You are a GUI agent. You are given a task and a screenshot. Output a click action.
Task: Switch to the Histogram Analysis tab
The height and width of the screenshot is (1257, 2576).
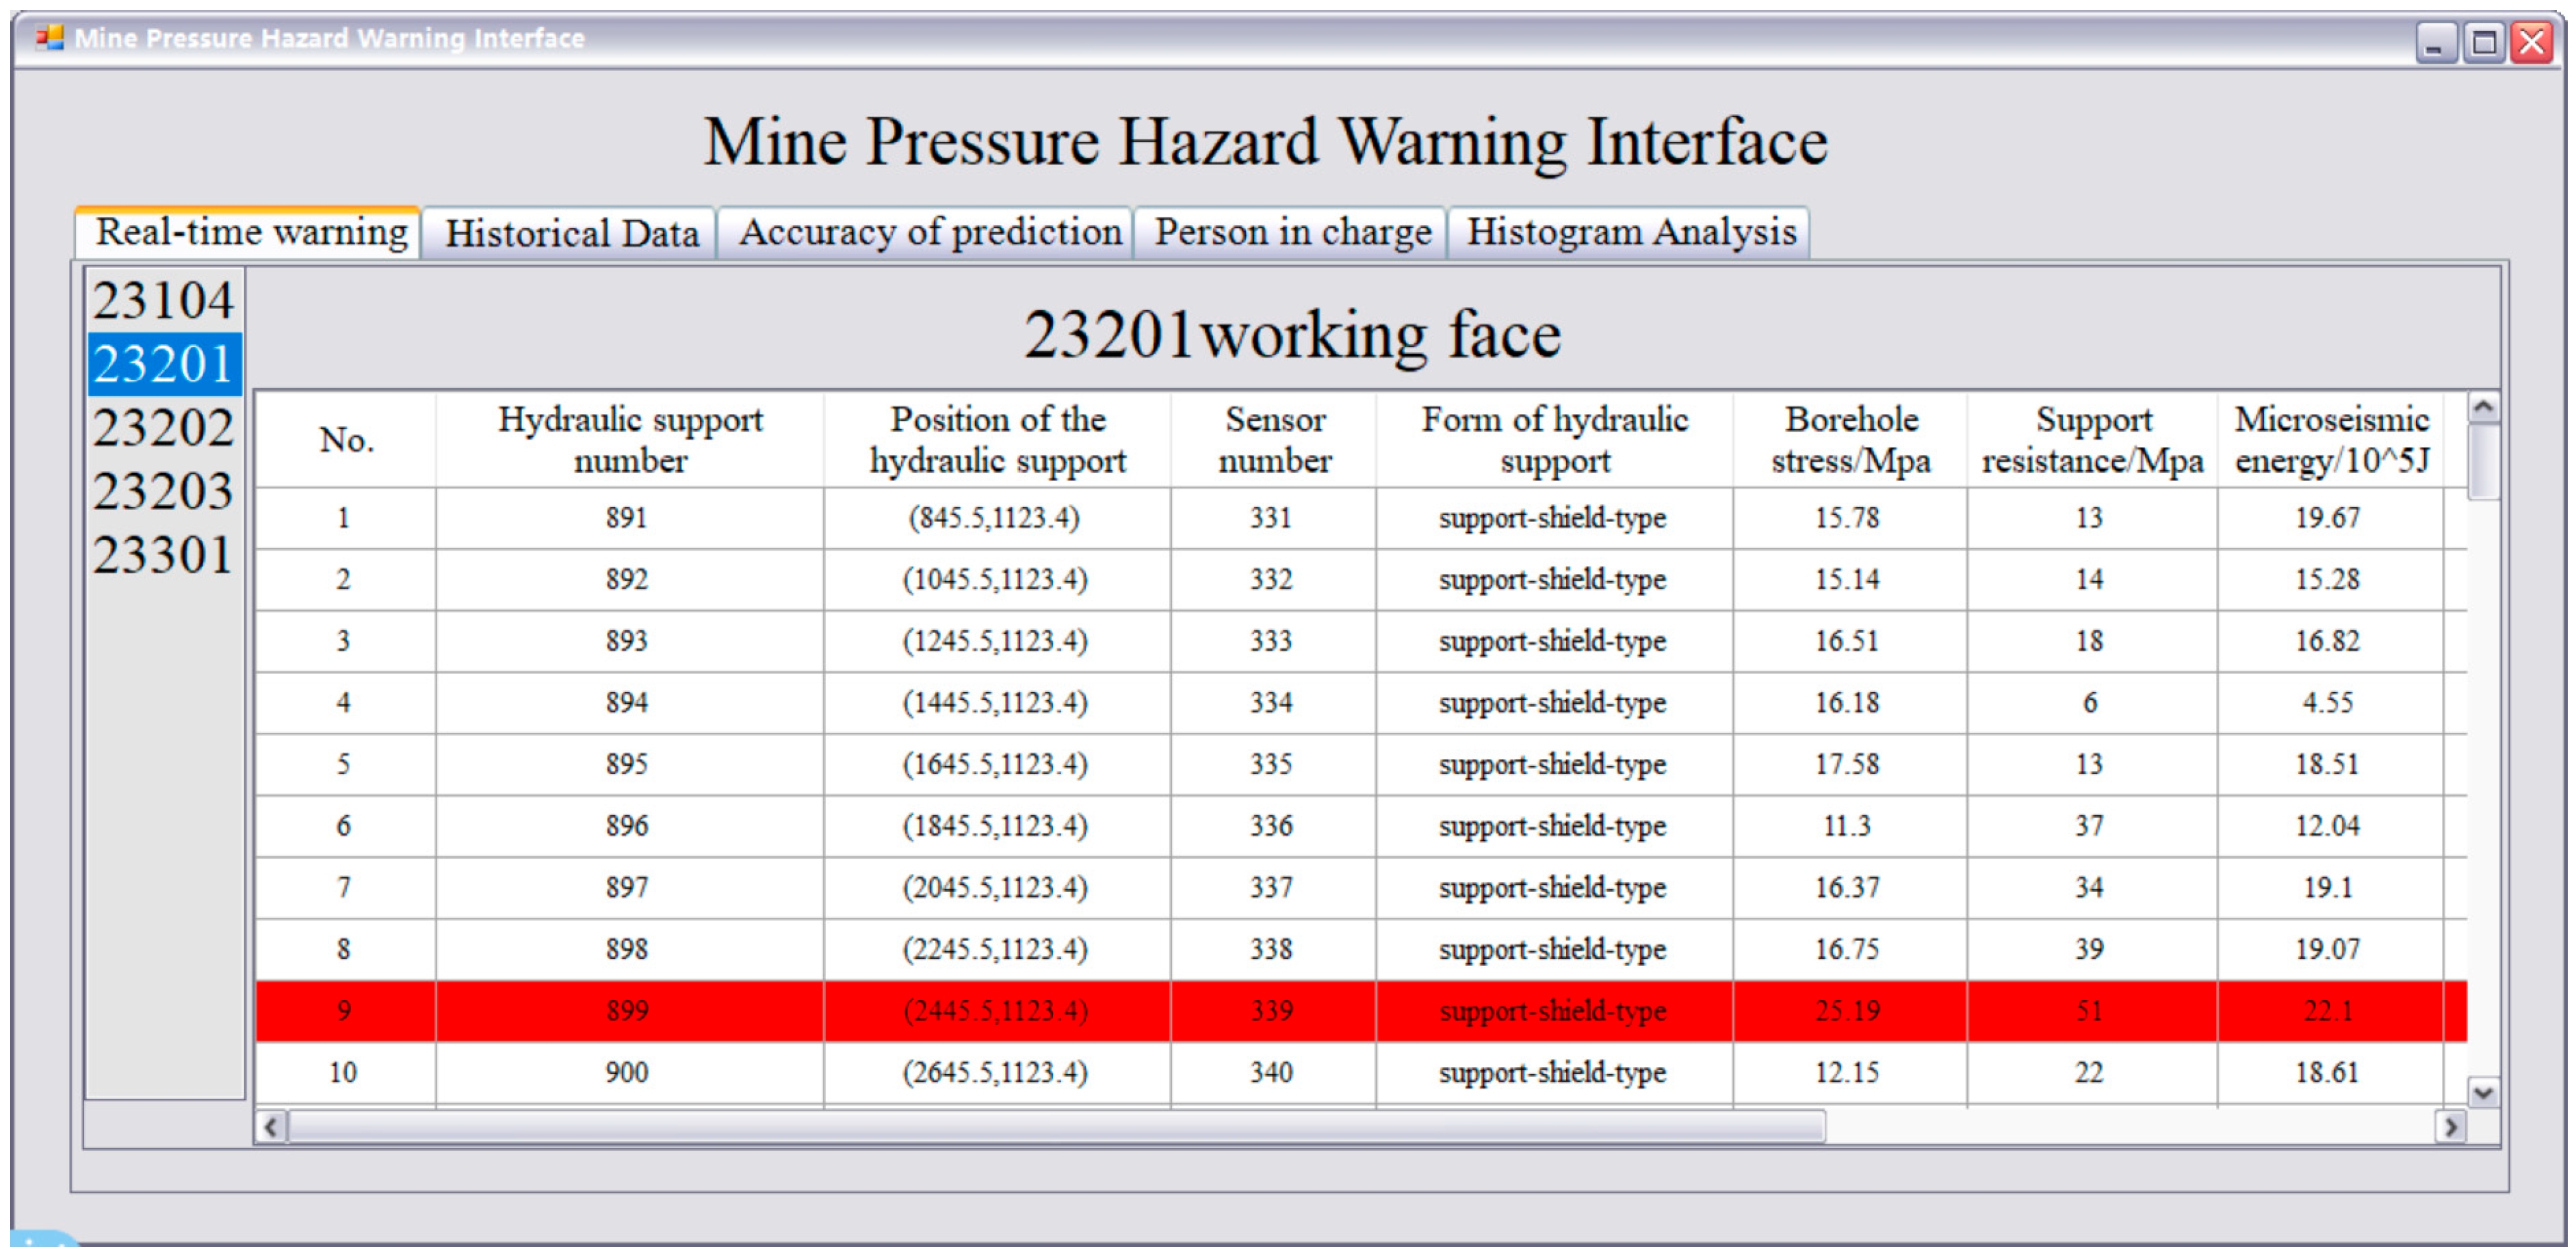click(x=1630, y=233)
